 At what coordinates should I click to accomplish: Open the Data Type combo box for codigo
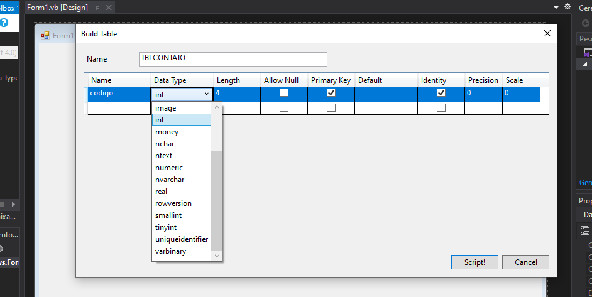[x=207, y=94]
